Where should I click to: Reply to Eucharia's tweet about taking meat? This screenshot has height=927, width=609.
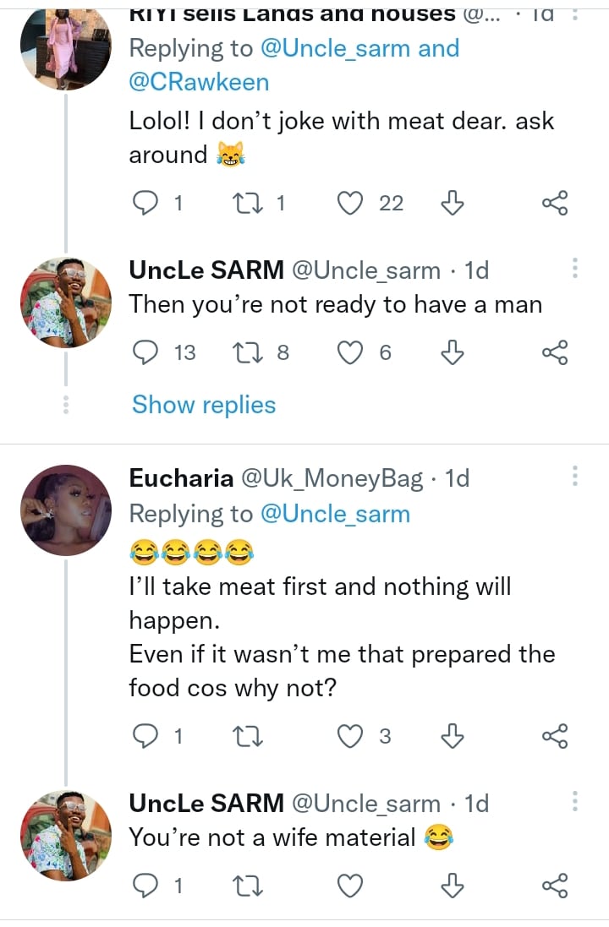[147, 737]
